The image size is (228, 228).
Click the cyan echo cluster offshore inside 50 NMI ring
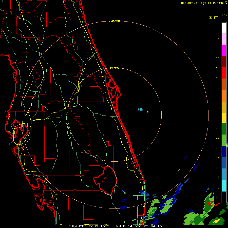point(140,109)
